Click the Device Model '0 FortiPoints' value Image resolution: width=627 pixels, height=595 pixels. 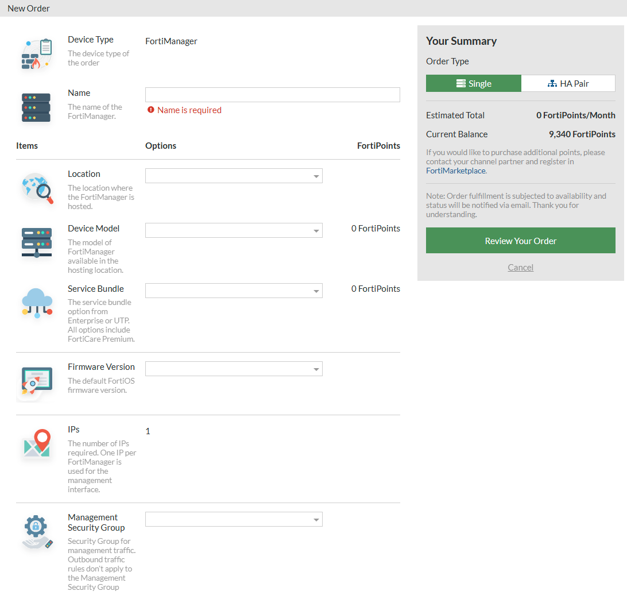(376, 229)
